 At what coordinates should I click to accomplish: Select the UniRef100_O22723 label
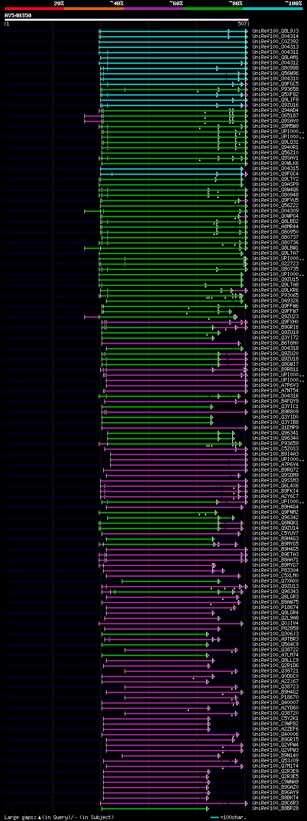point(275,263)
